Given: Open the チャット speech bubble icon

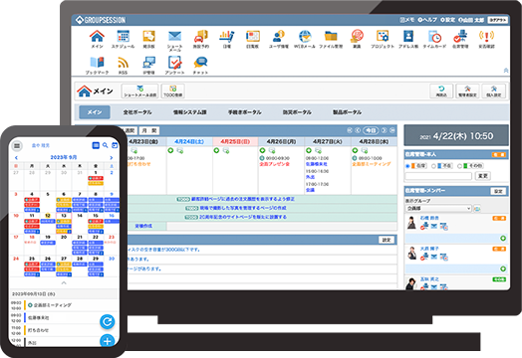Looking at the screenshot, I should pyautogui.click(x=200, y=63).
